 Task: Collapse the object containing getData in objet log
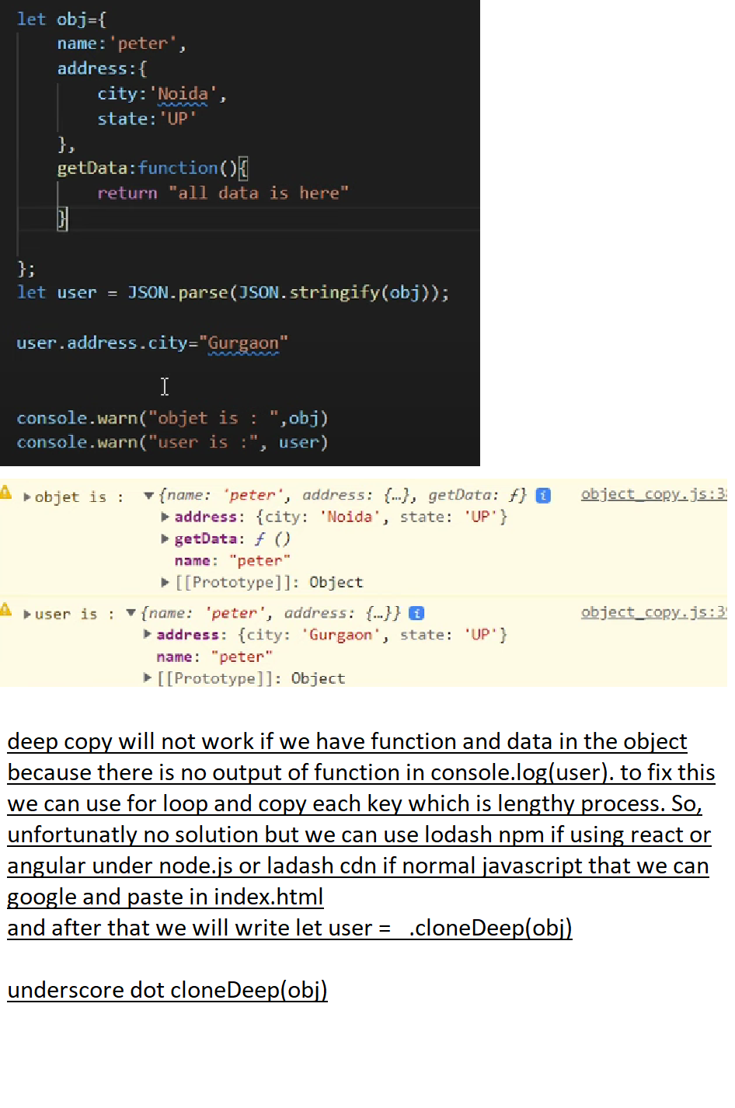point(148,496)
